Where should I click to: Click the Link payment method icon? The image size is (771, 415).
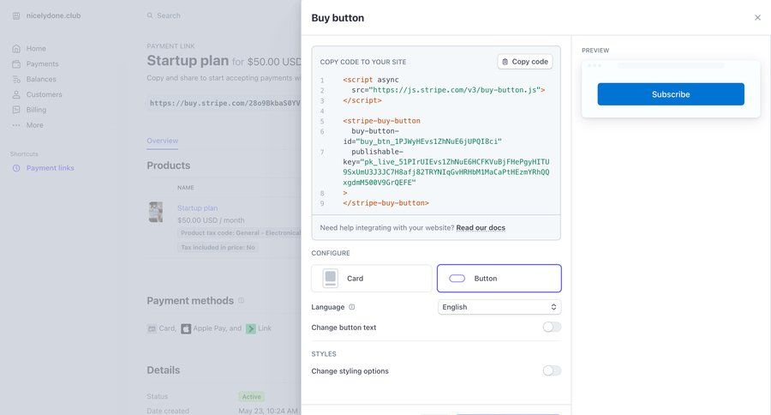click(x=251, y=328)
